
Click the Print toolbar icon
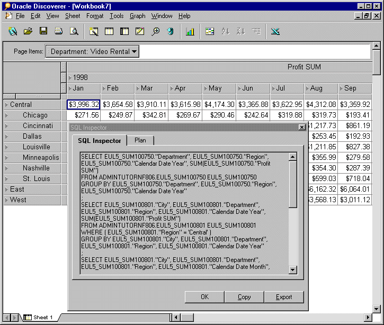click(x=59, y=31)
